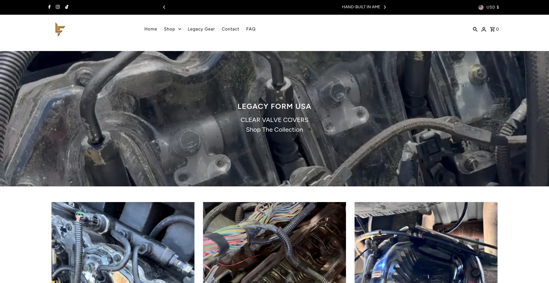Open the account login icon

tap(484, 29)
